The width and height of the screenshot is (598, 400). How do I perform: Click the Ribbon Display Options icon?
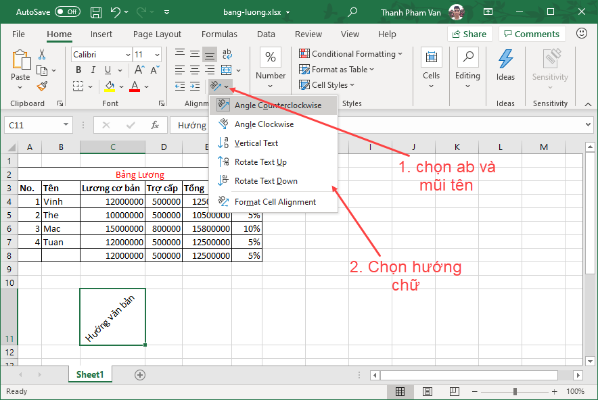click(488, 11)
